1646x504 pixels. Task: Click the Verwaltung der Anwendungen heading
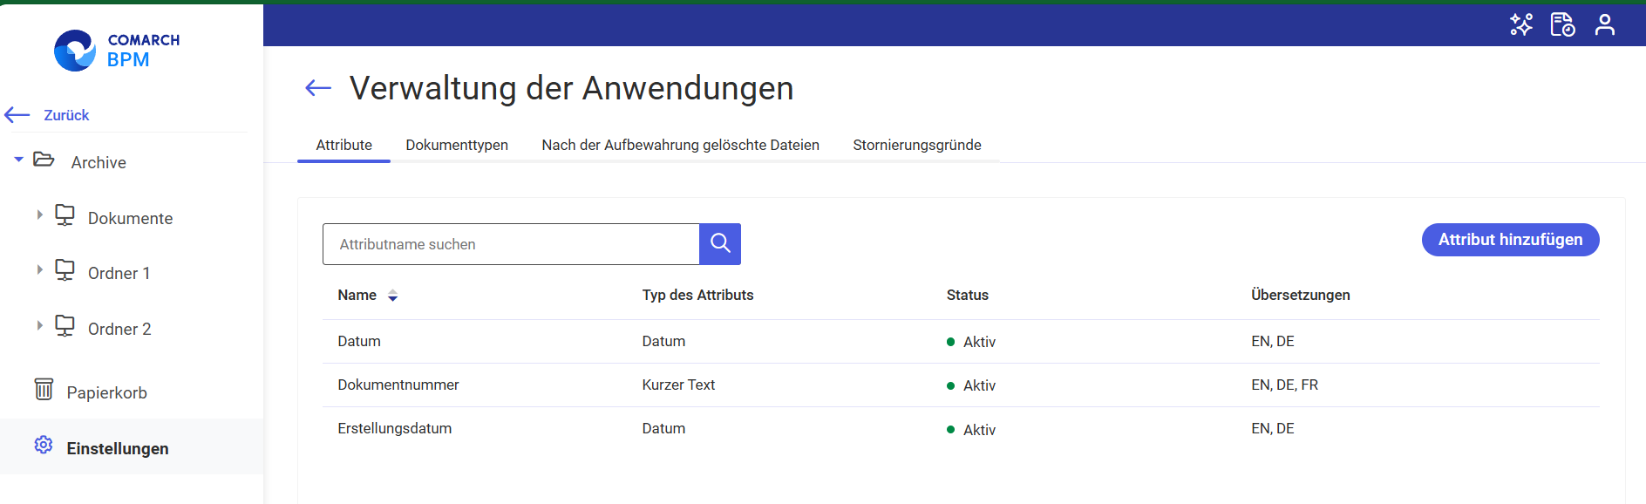click(571, 88)
